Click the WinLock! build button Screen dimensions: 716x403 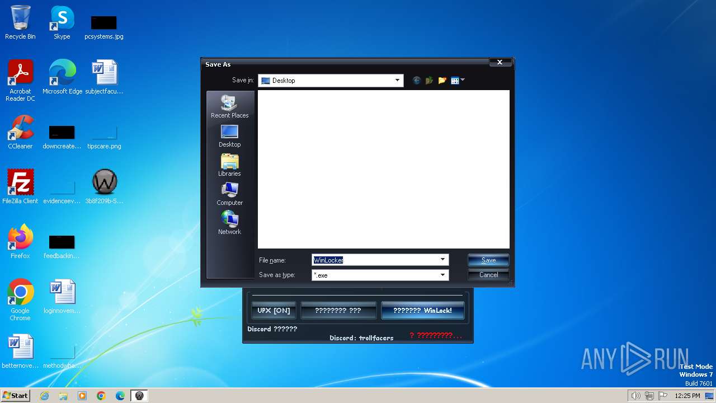[422, 311]
